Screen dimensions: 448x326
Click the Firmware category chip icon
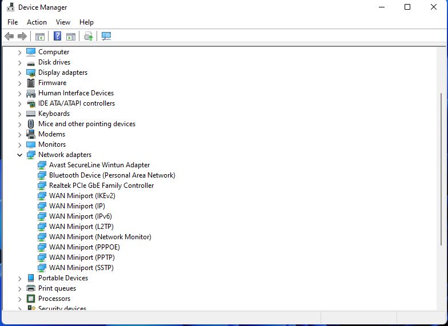[x=31, y=83]
